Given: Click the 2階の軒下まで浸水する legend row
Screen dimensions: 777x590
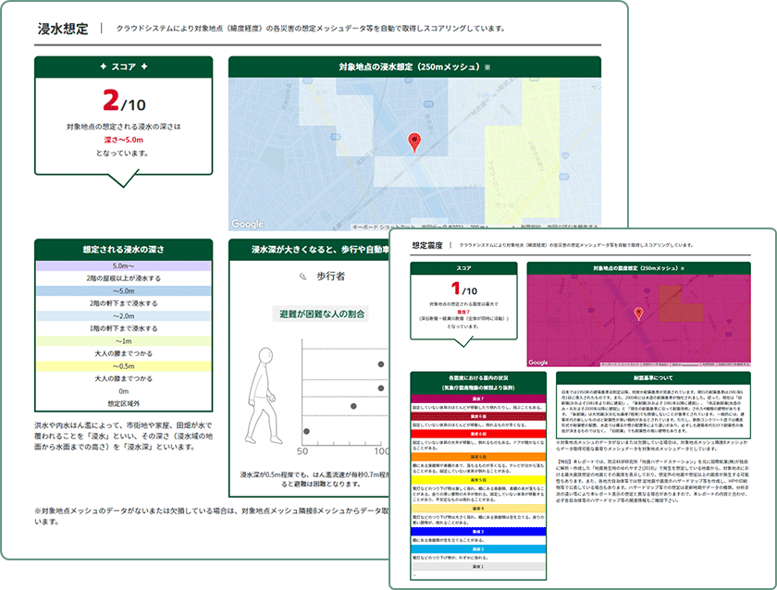Looking at the screenshot, I should pyautogui.click(x=123, y=303).
